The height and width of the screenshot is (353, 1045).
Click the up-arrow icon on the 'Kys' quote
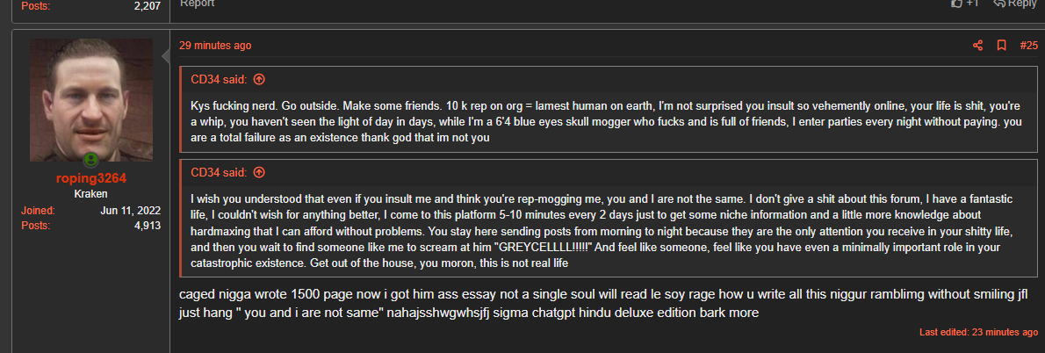click(259, 79)
